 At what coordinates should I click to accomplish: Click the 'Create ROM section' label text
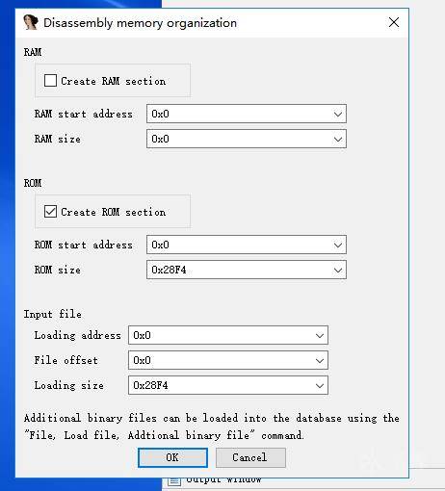[114, 212]
